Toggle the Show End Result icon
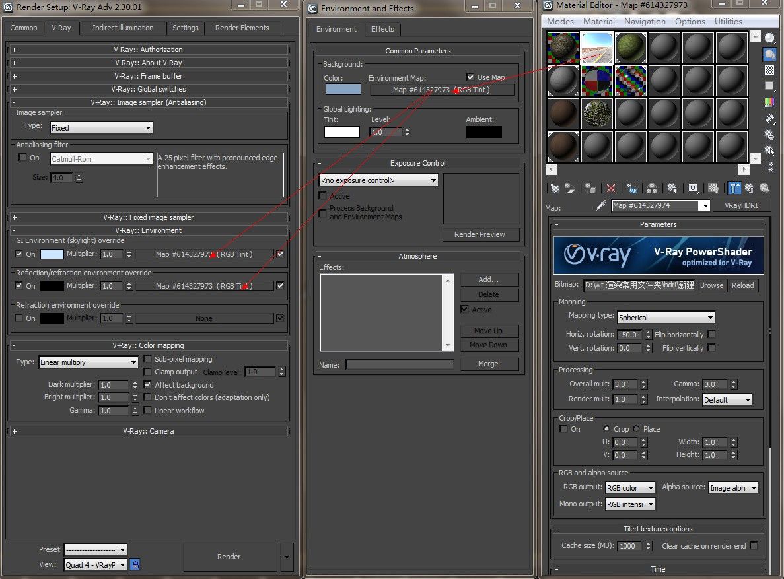The image size is (784, 579). [734, 189]
